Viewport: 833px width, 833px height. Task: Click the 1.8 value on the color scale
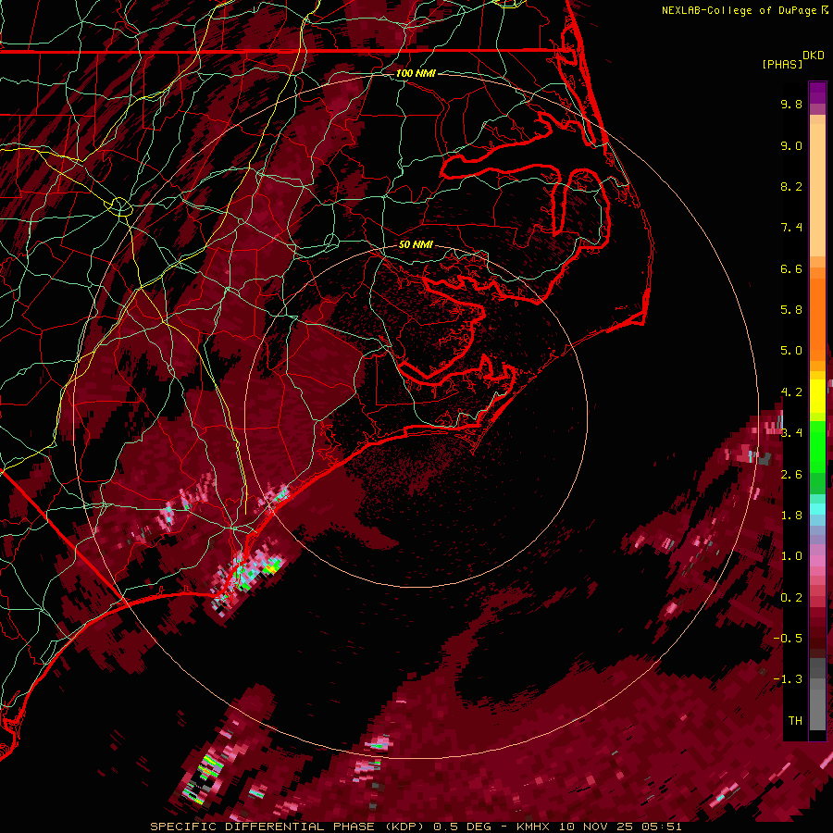[x=791, y=516]
